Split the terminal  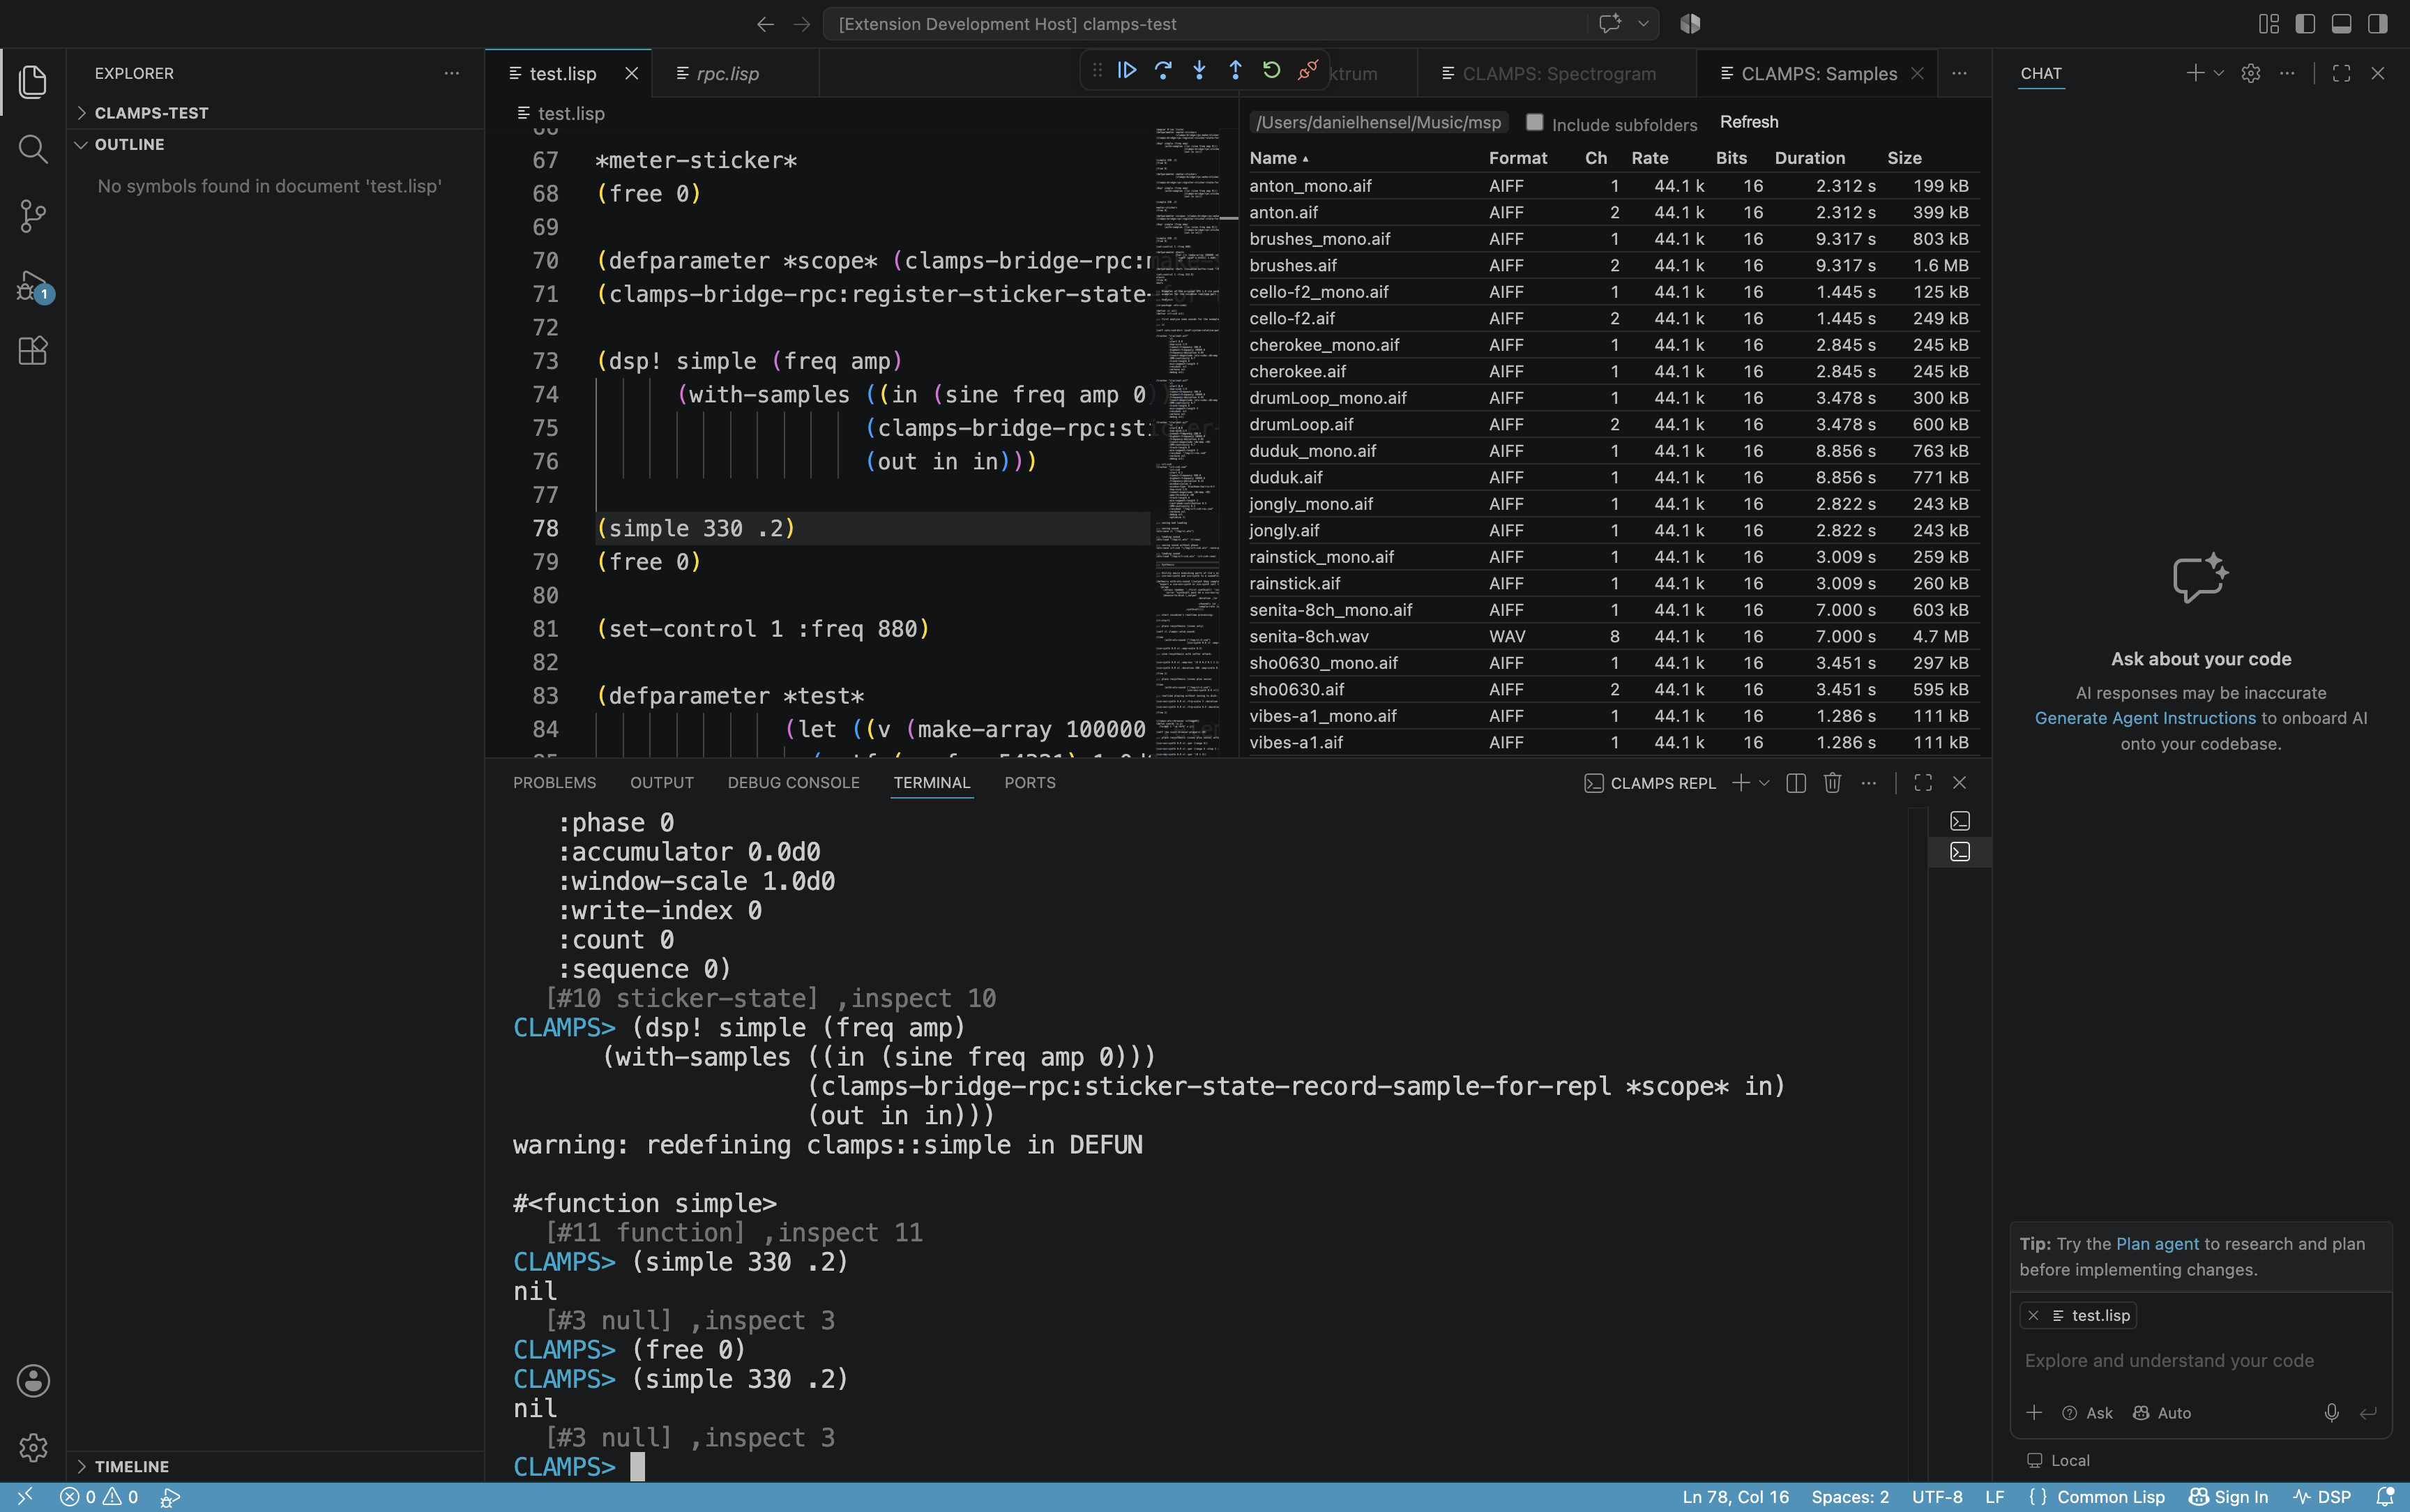pyautogui.click(x=1796, y=783)
